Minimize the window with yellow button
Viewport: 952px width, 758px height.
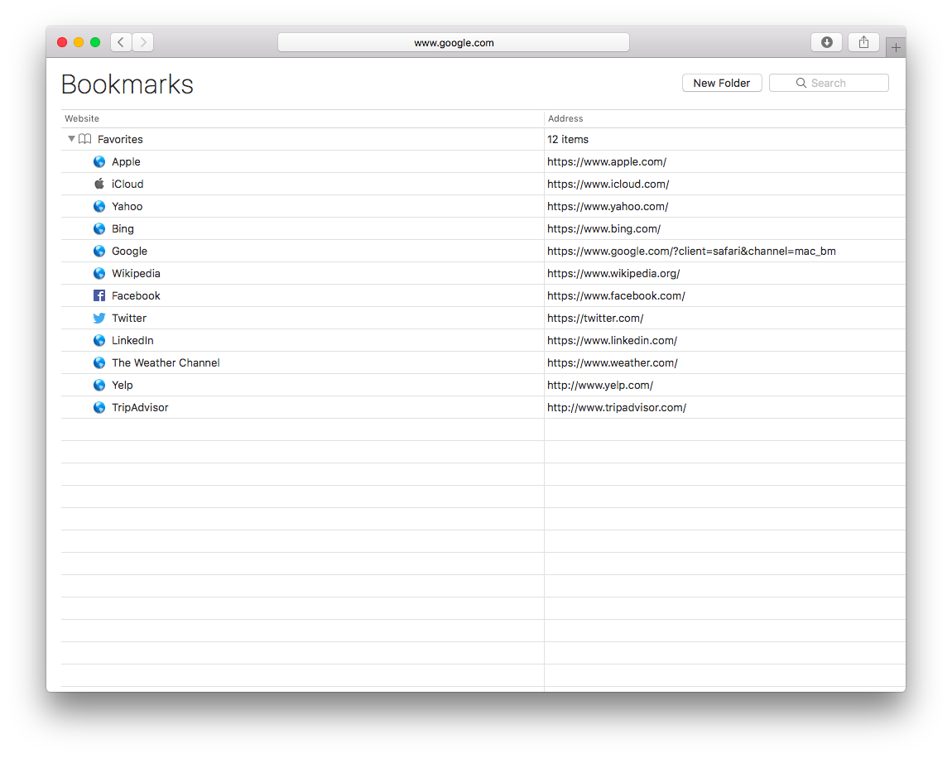(79, 42)
